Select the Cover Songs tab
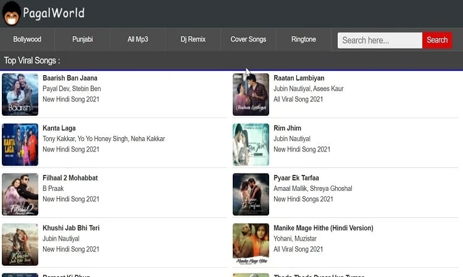 click(248, 39)
